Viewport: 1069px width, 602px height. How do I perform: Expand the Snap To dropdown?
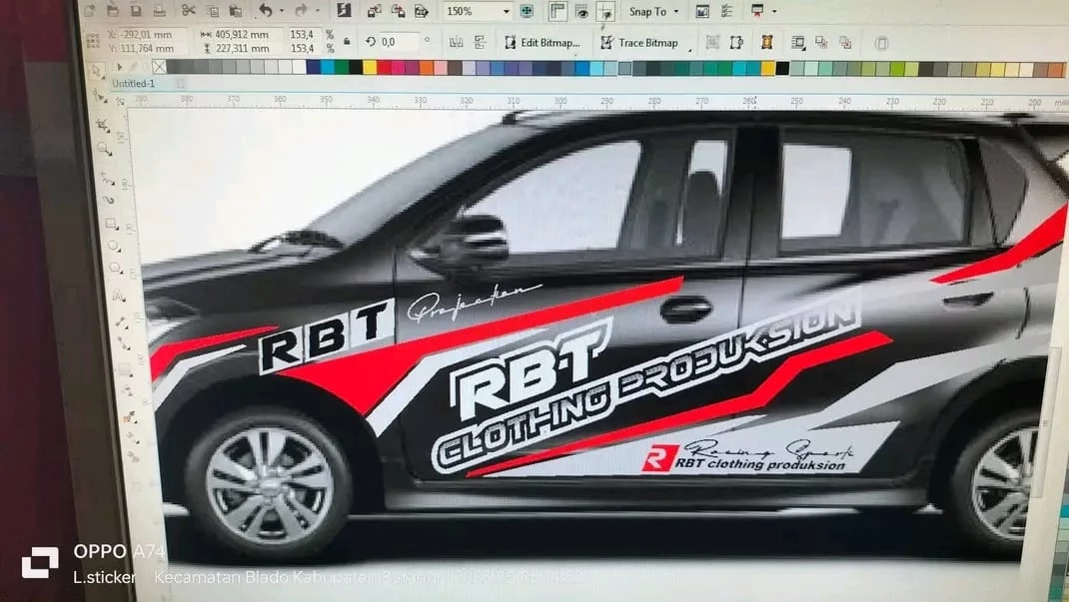pyautogui.click(x=653, y=12)
